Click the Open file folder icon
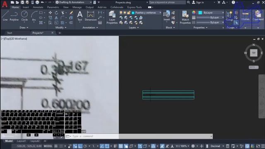 tap(17, 2)
